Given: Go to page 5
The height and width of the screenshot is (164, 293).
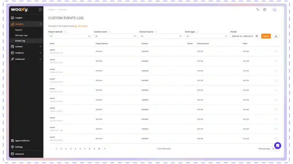Looking at the screenshot, I should (x=75, y=149).
